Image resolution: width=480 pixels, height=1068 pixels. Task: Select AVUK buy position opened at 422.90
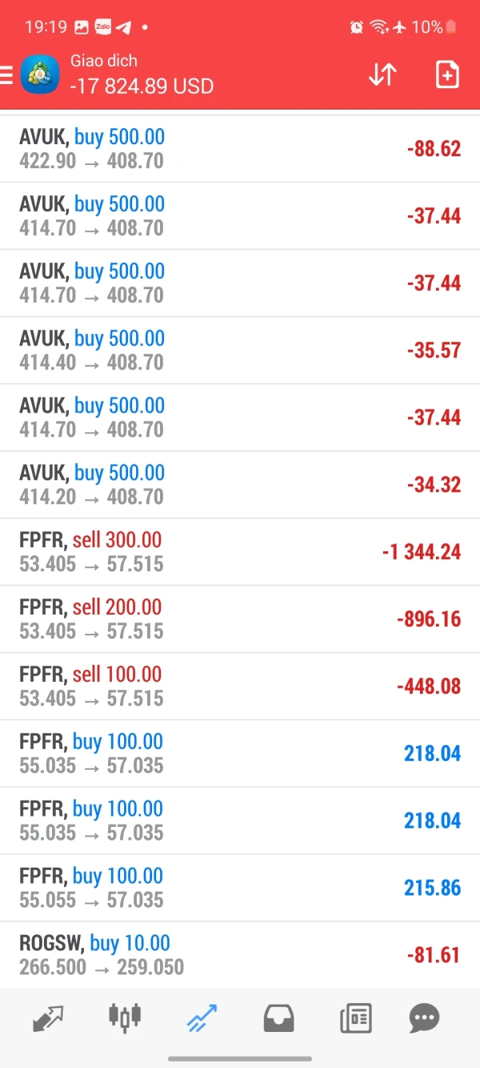pos(240,149)
